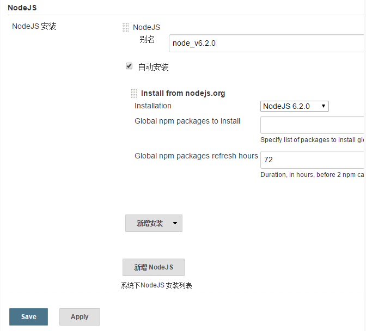Click the Installation label text
Screen dimensions: 366x331
click(x=153, y=106)
